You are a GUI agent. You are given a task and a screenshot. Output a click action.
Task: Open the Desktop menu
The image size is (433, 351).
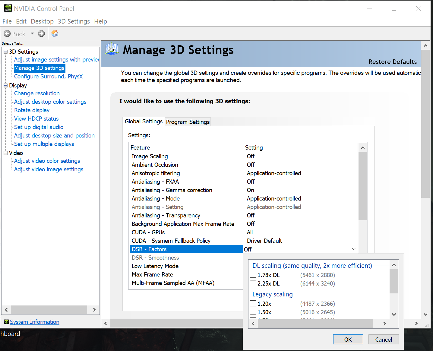(42, 21)
